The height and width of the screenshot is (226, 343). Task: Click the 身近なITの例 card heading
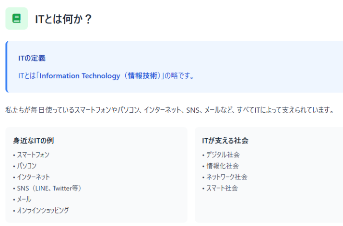click(x=33, y=141)
